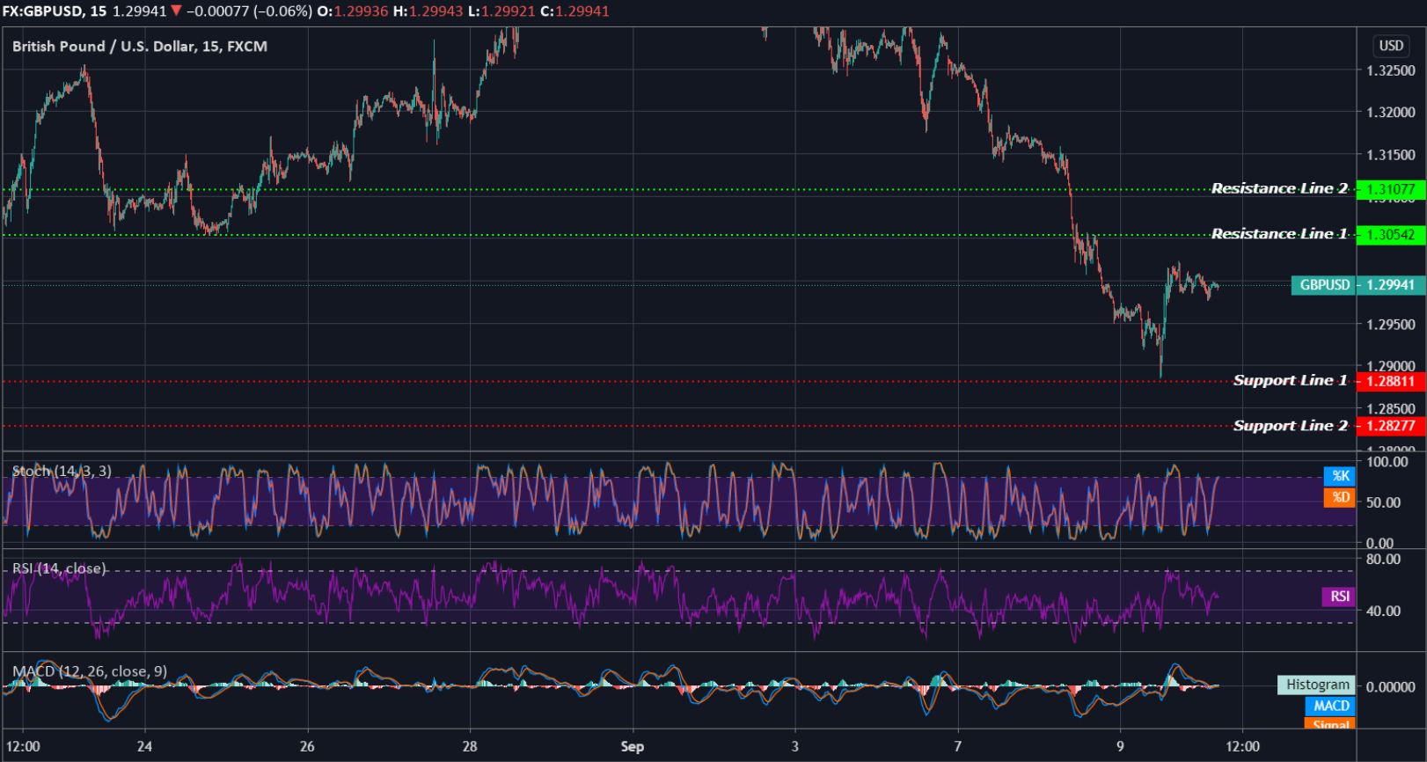Click the FX:GBPUSD, 15 symbol header
The image size is (1427, 762).
tap(54, 11)
